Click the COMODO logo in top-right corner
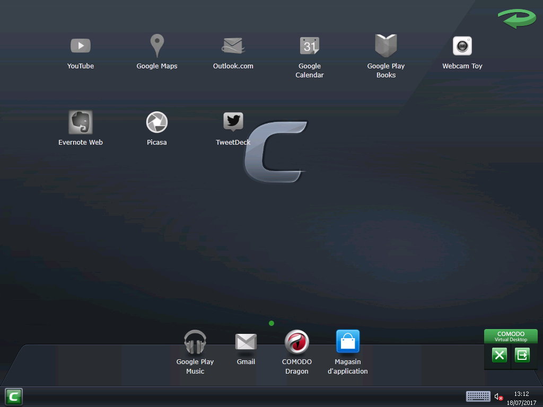Image resolution: width=543 pixels, height=407 pixels. point(517,19)
